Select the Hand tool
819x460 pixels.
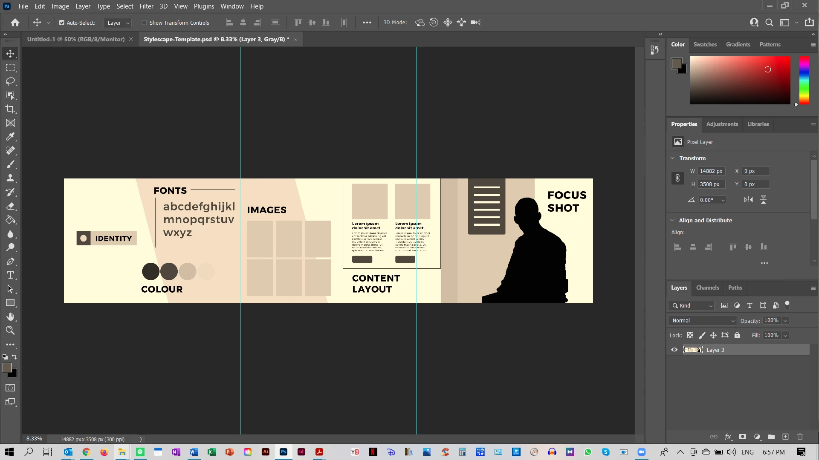(x=10, y=316)
